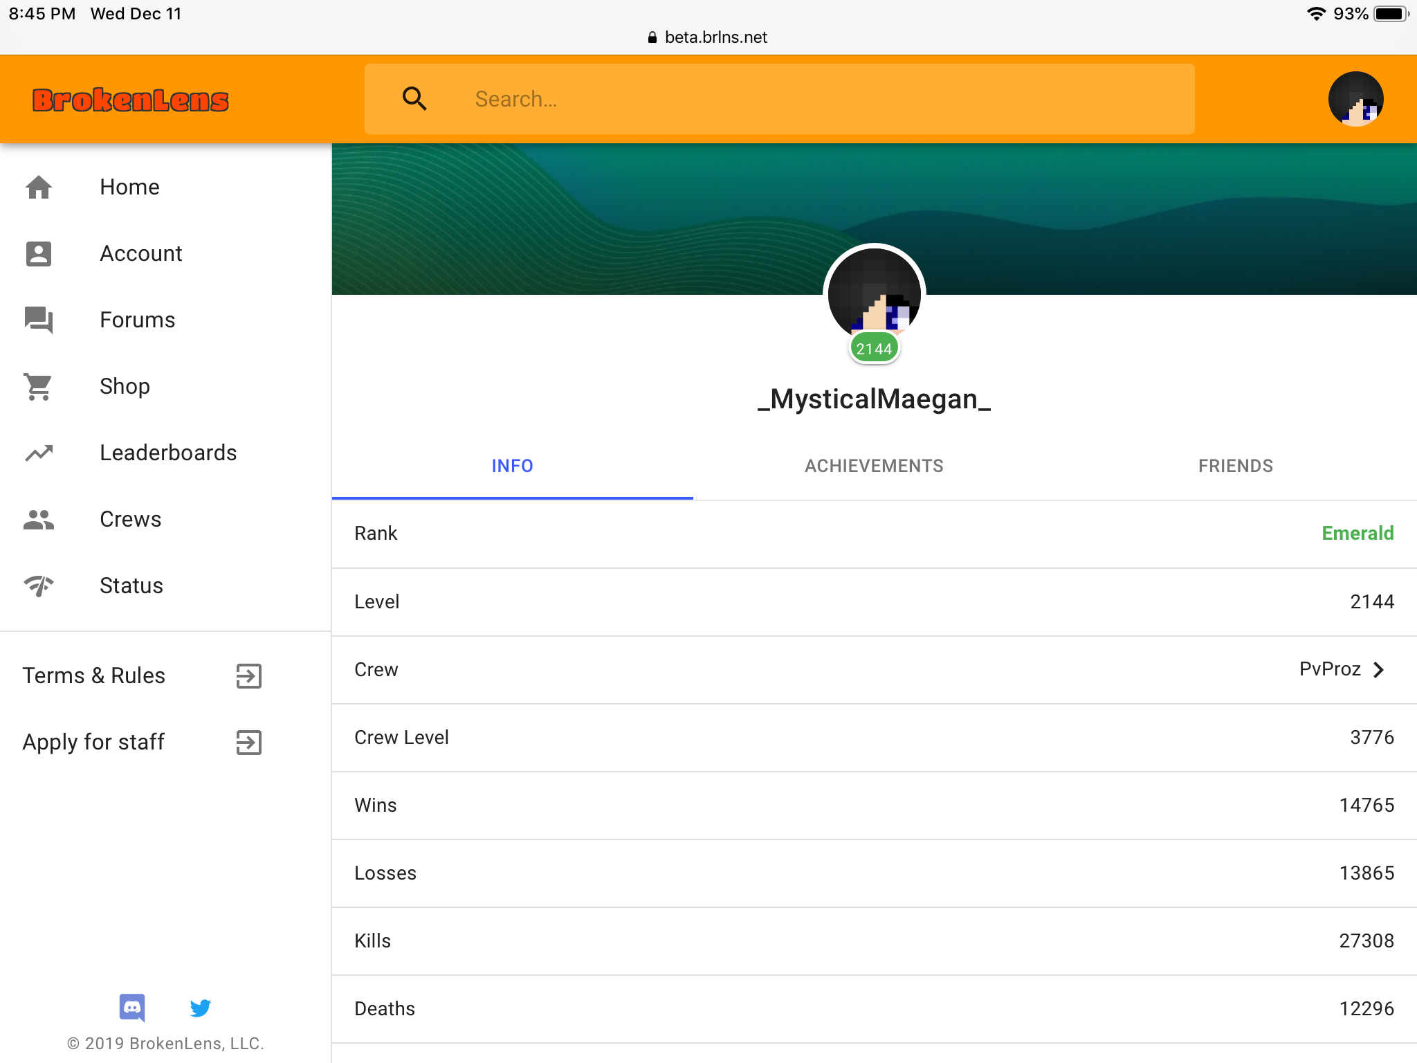
Task: Open Forums chat bubble icon
Action: pyautogui.click(x=39, y=320)
